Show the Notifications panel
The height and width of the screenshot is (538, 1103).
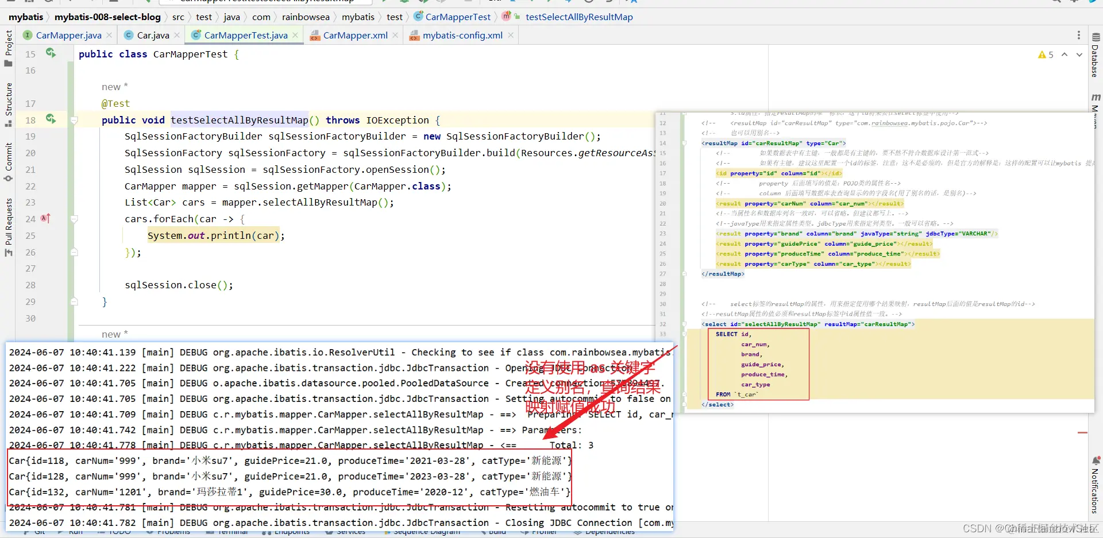[1095, 485]
